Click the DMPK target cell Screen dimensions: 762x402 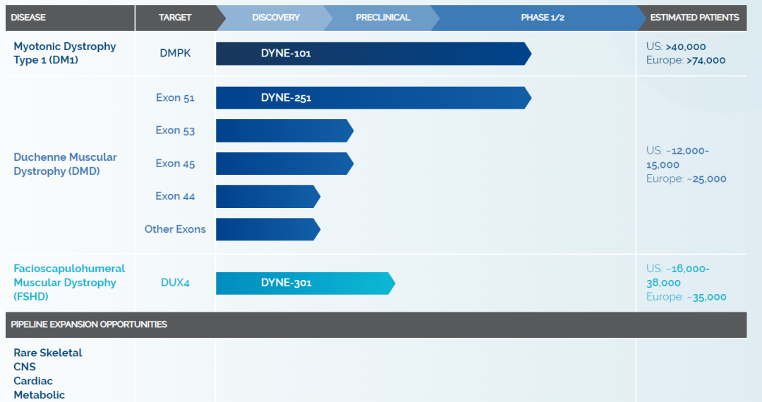point(175,54)
